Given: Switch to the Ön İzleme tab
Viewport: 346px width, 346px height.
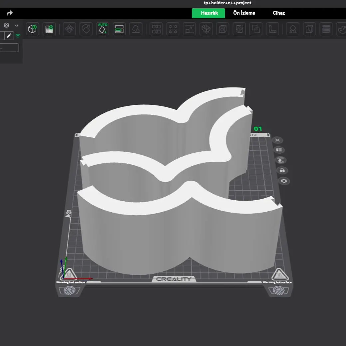Looking at the screenshot, I should [244, 13].
